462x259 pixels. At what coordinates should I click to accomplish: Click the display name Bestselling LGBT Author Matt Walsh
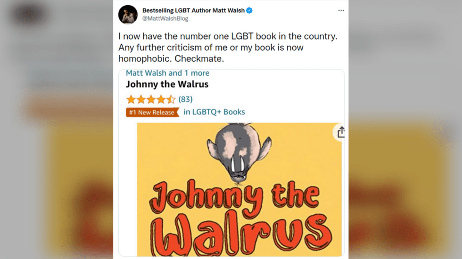point(193,10)
